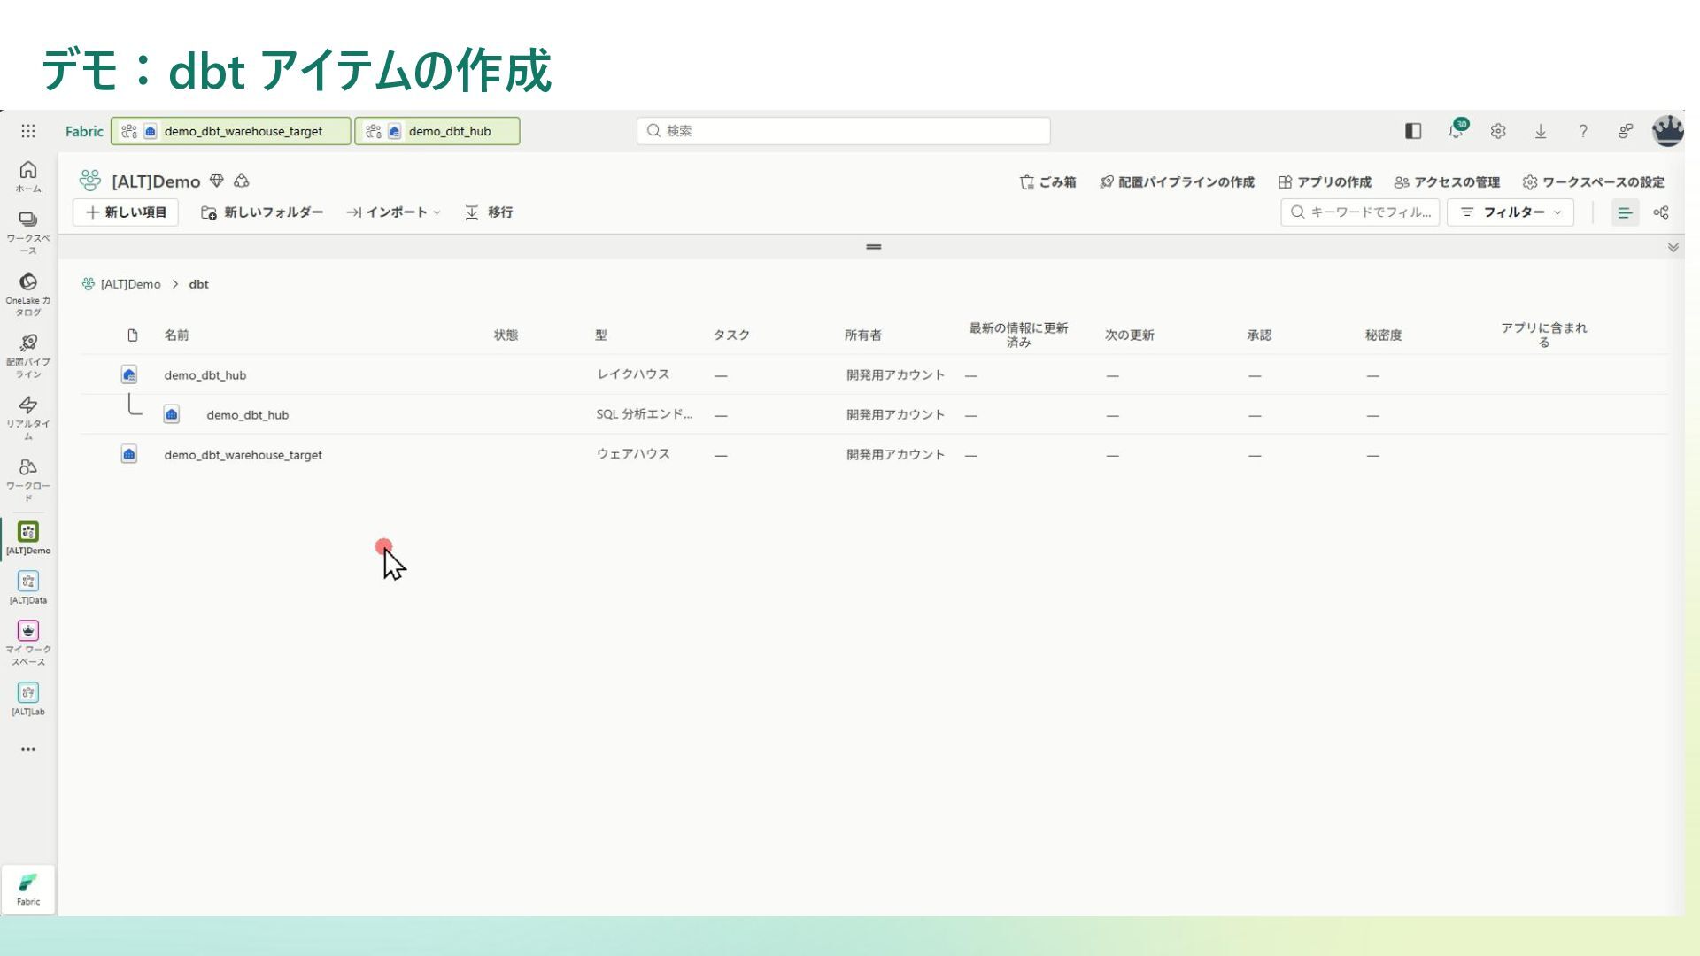Open ワークロード in the left sidebar
This screenshot has height=956, width=1700.
[x=28, y=480]
